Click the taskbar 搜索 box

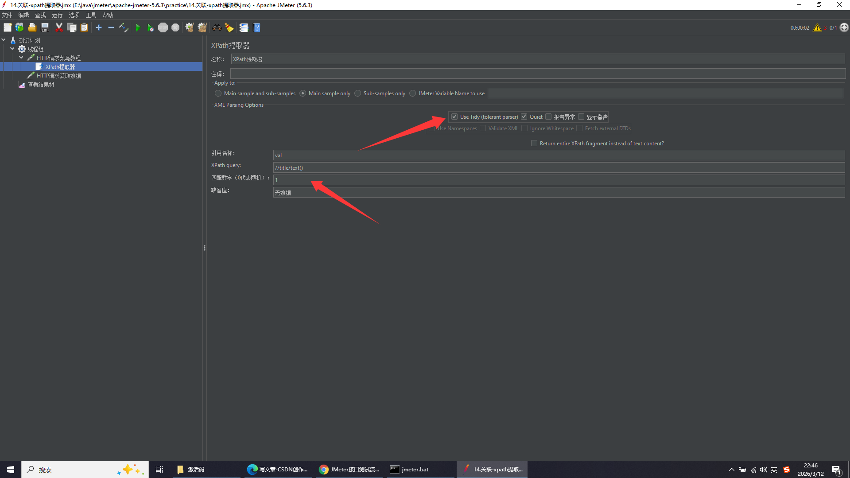pos(85,469)
